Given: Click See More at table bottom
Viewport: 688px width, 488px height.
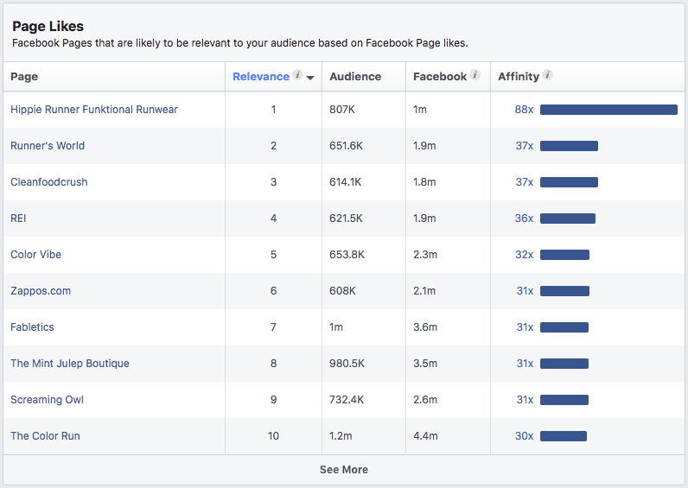Looking at the screenshot, I should (343, 470).
